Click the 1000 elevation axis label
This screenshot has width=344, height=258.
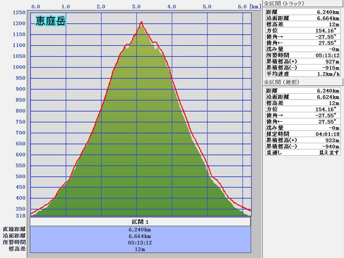(19, 67)
